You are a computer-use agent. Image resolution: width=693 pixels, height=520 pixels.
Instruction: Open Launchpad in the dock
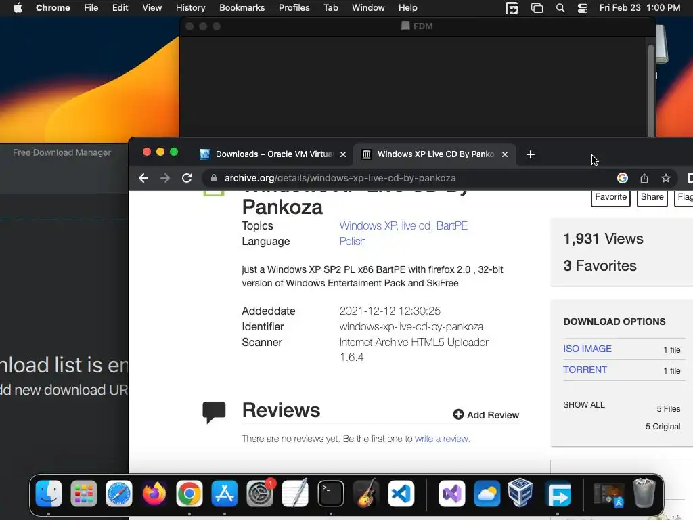tap(83, 494)
